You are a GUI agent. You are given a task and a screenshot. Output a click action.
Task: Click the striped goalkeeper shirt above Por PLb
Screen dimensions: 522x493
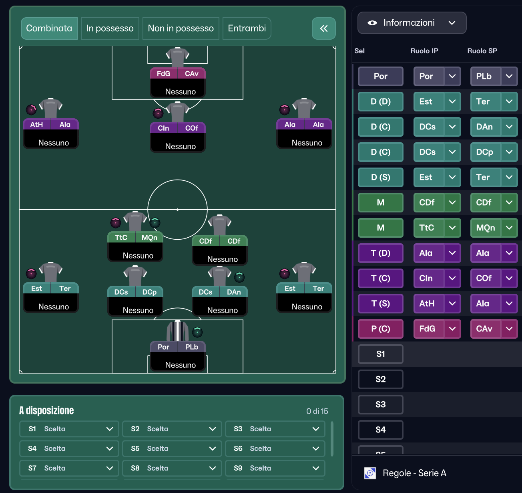[x=177, y=331]
